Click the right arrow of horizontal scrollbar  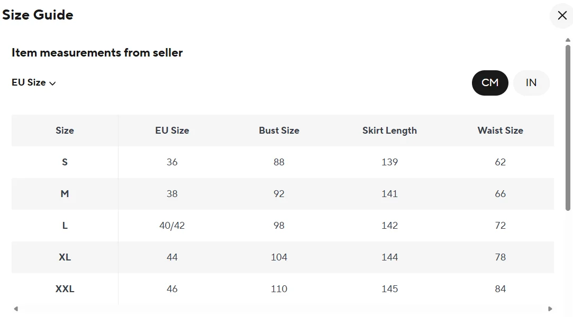click(550, 309)
